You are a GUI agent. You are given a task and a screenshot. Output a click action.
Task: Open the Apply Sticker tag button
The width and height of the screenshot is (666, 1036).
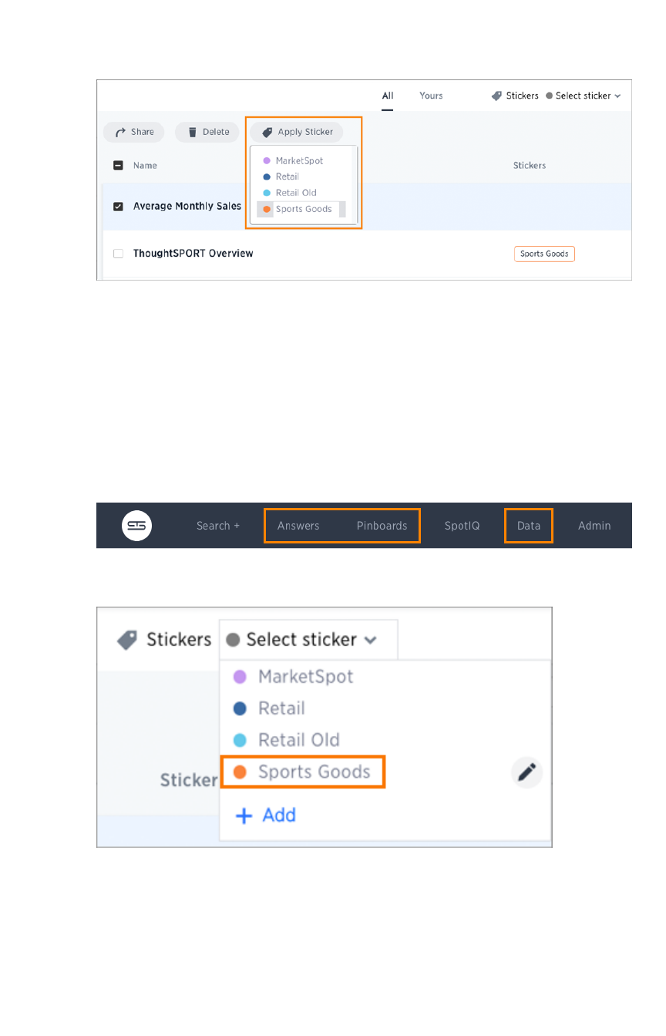coord(297,132)
